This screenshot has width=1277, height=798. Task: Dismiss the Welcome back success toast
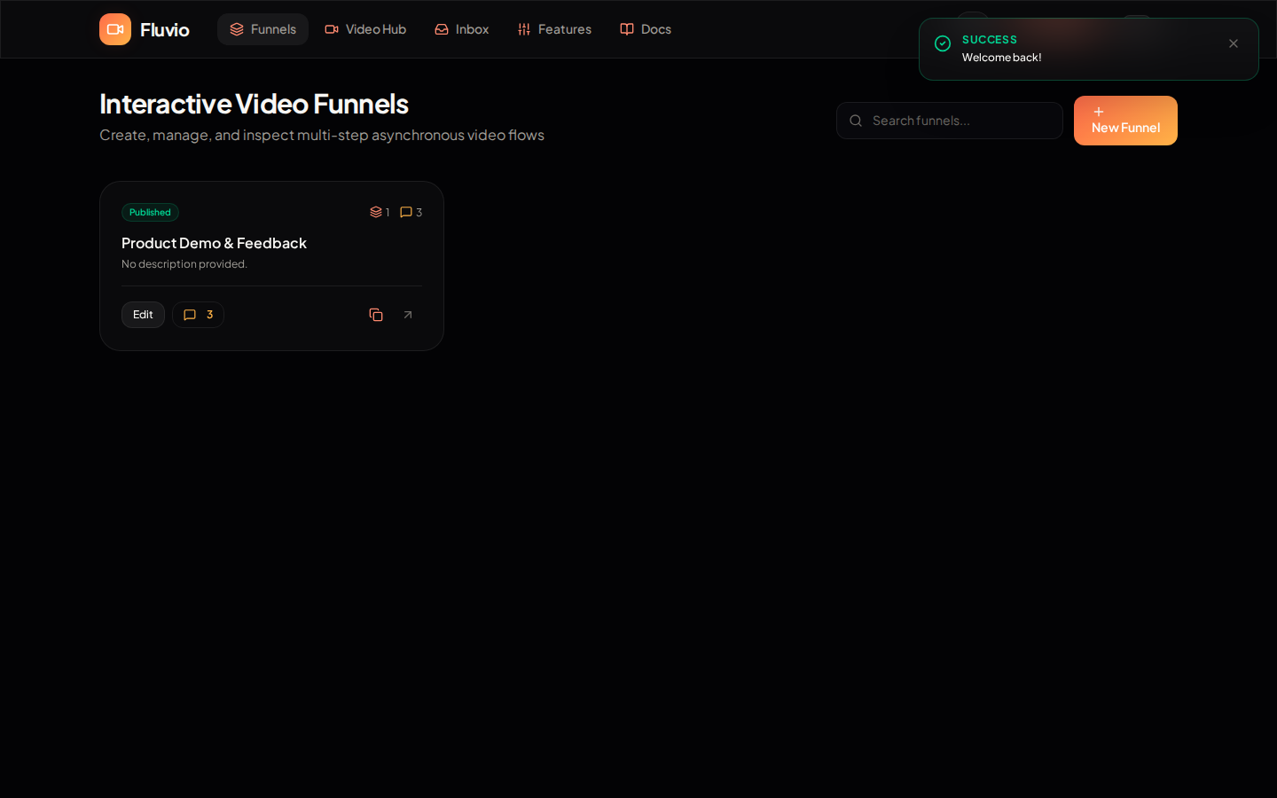(x=1234, y=43)
